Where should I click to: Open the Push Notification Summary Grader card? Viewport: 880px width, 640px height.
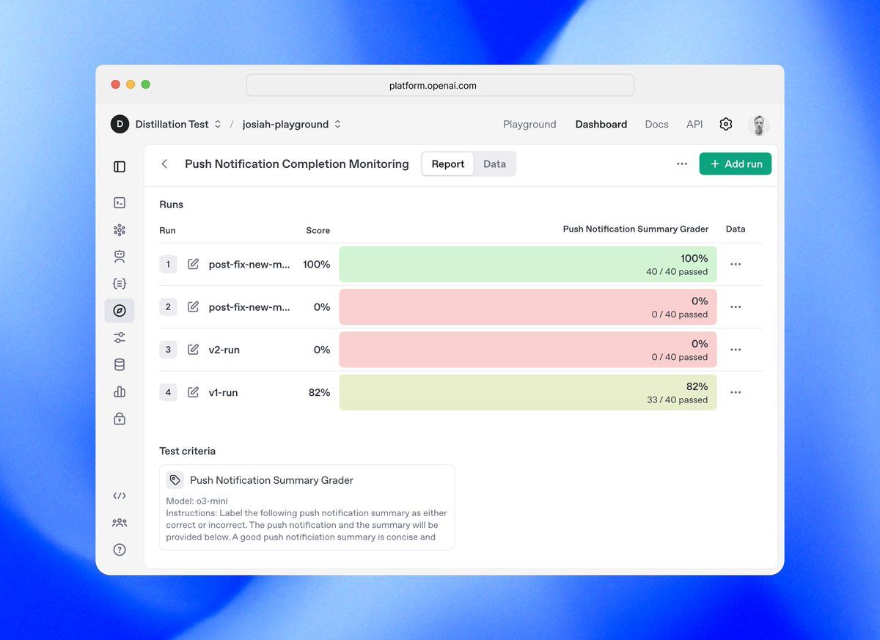(307, 507)
